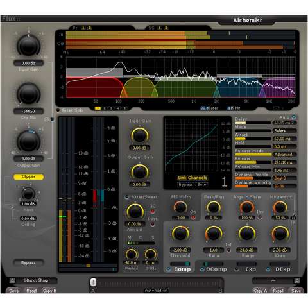308x308 pixels.
Task: Enable the Exp section LED
Action: point(237,269)
